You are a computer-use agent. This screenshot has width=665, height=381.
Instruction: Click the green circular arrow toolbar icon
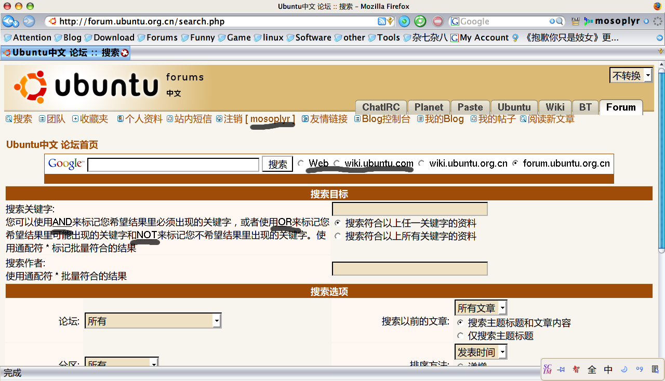(x=420, y=21)
